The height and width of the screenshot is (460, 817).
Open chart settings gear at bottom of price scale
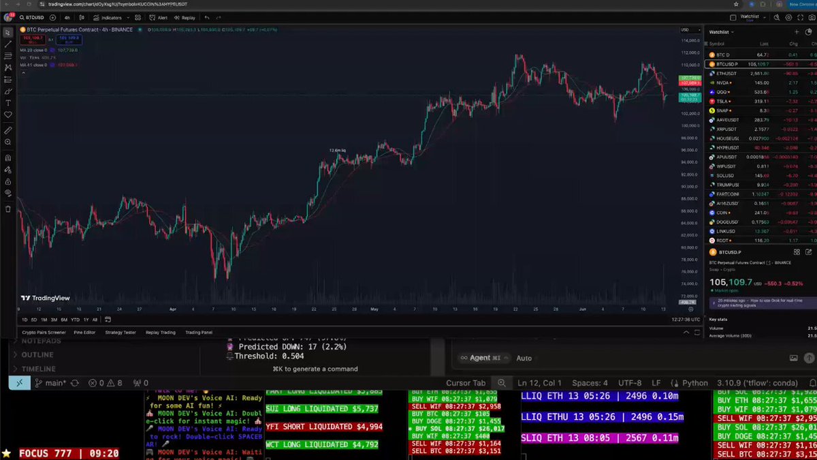[x=690, y=309]
